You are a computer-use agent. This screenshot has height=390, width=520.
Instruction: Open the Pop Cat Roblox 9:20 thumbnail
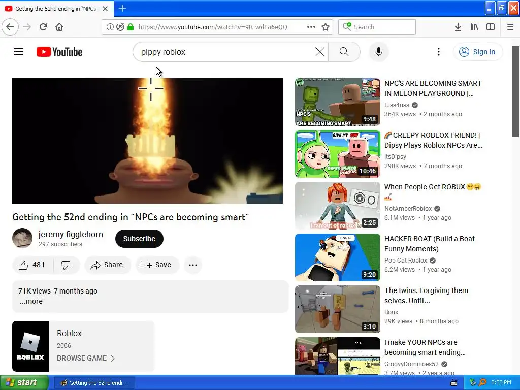338,257
